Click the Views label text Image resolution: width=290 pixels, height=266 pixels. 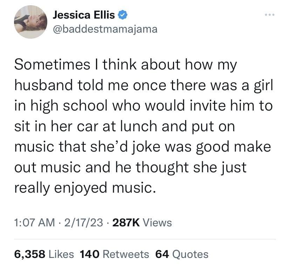158,222
